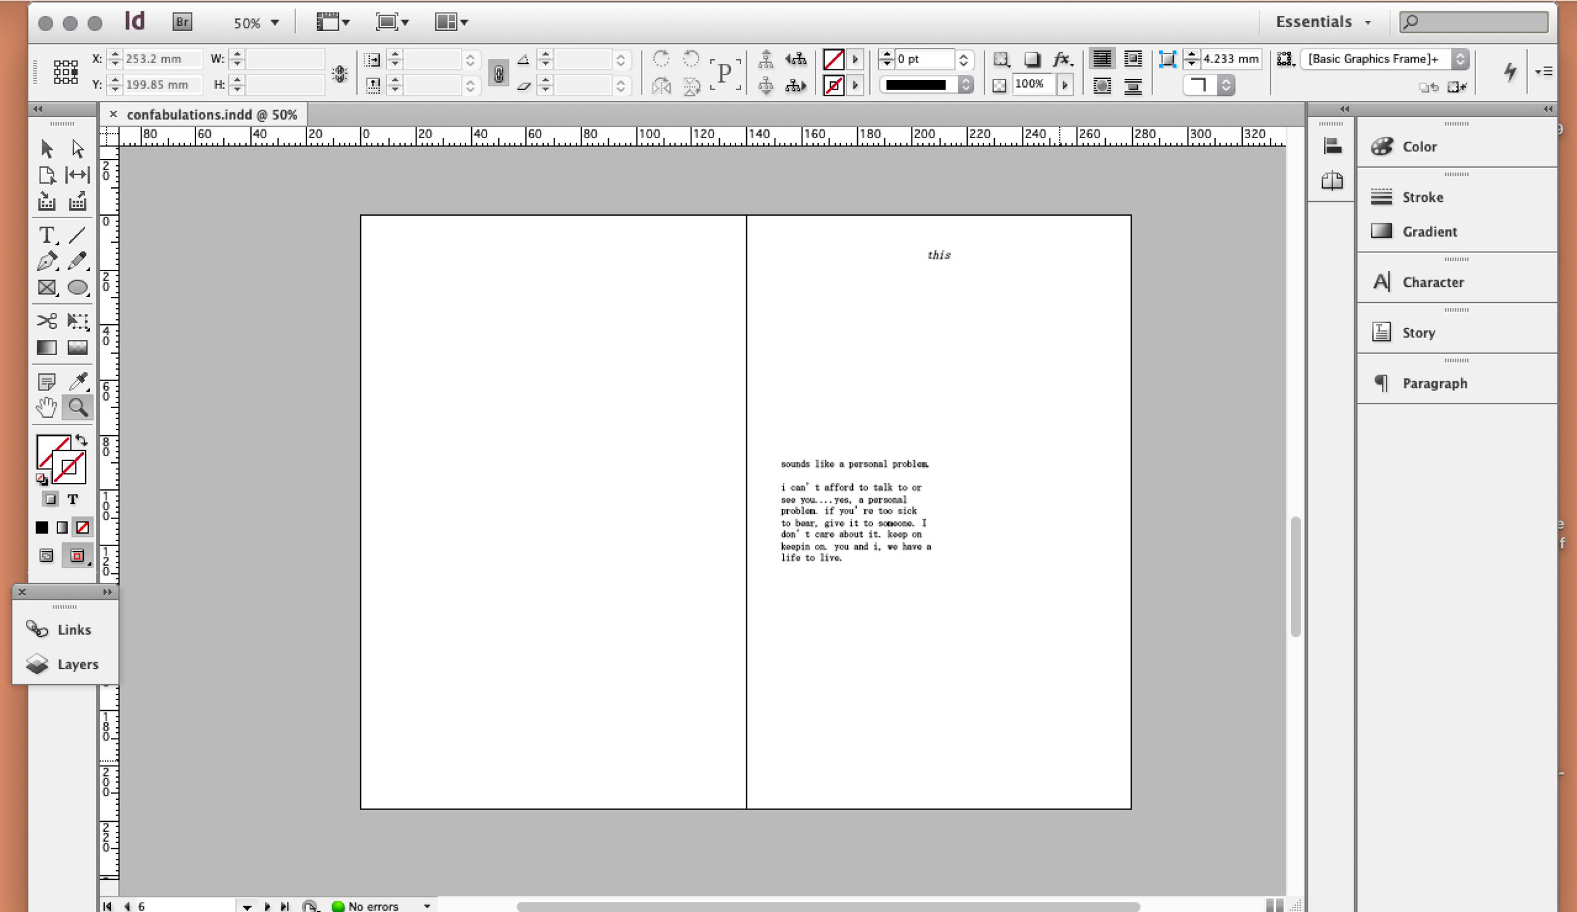Viewport: 1577px width, 912px height.
Task: Choose the Page tool
Action: tap(47, 175)
